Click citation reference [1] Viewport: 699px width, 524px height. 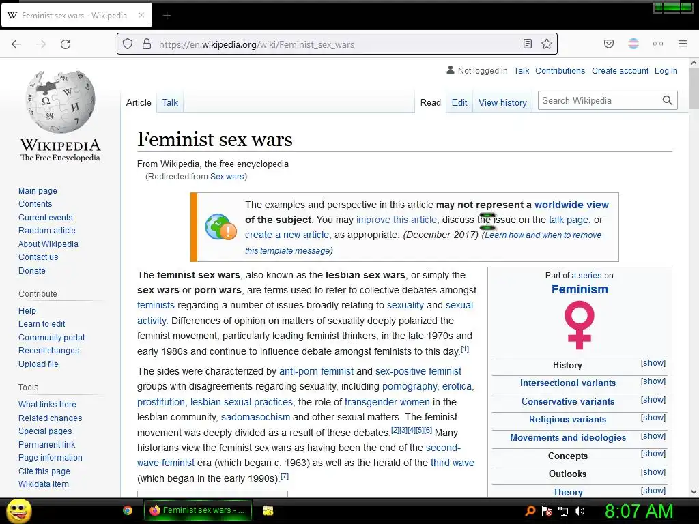tap(464, 349)
